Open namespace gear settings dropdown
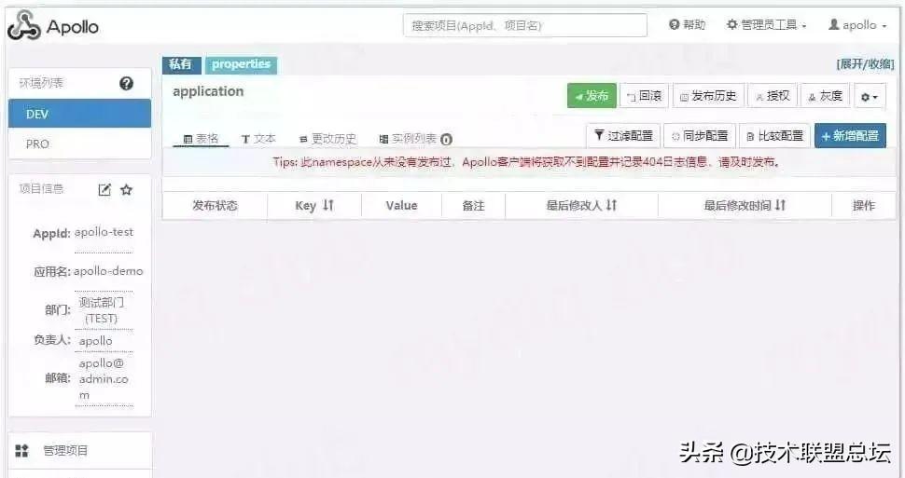 [870, 96]
